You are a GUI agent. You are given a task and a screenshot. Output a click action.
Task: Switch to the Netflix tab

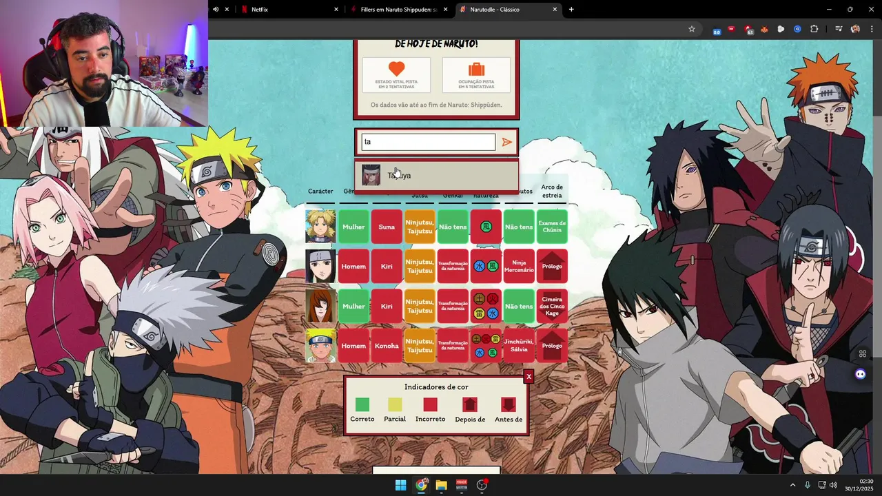pos(289,10)
